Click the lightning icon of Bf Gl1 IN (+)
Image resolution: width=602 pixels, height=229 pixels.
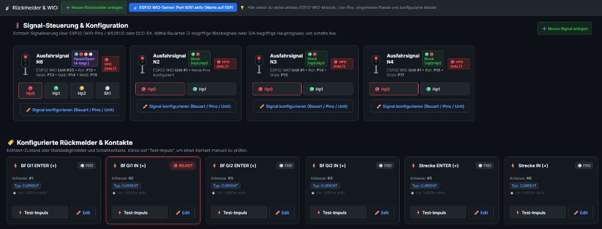coord(115,165)
